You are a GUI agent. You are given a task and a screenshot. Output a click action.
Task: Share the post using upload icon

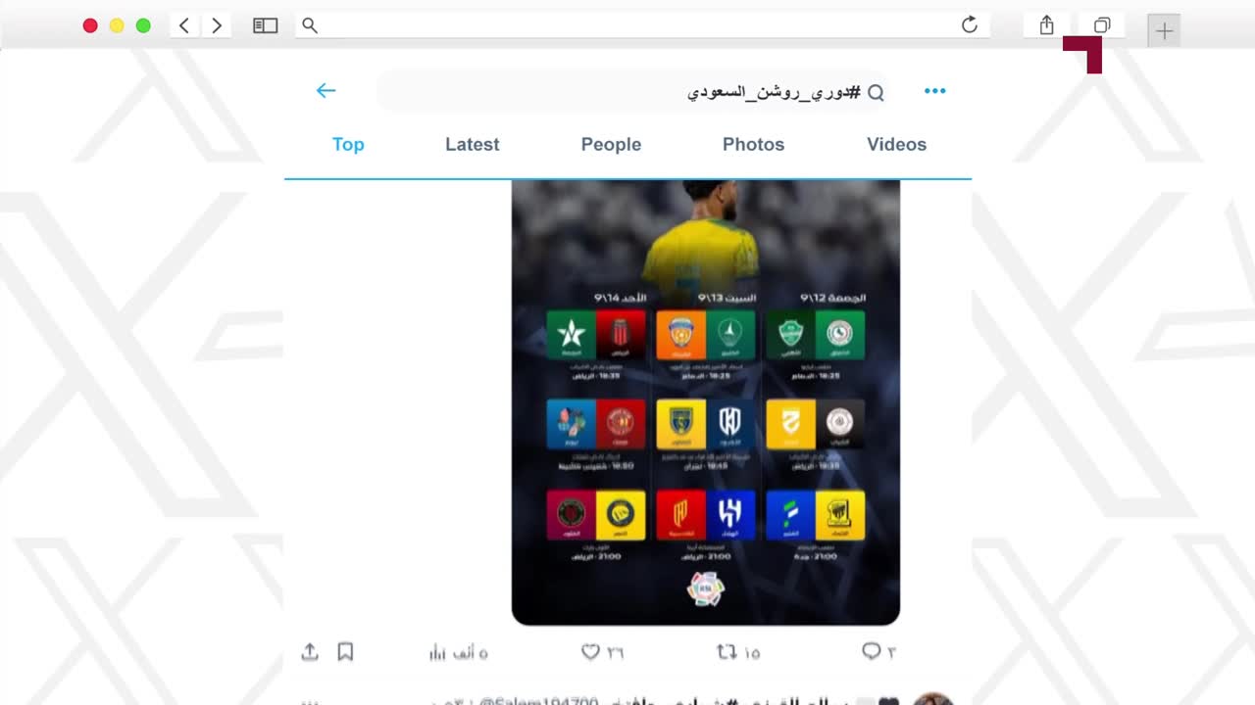[x=310, y=651]
